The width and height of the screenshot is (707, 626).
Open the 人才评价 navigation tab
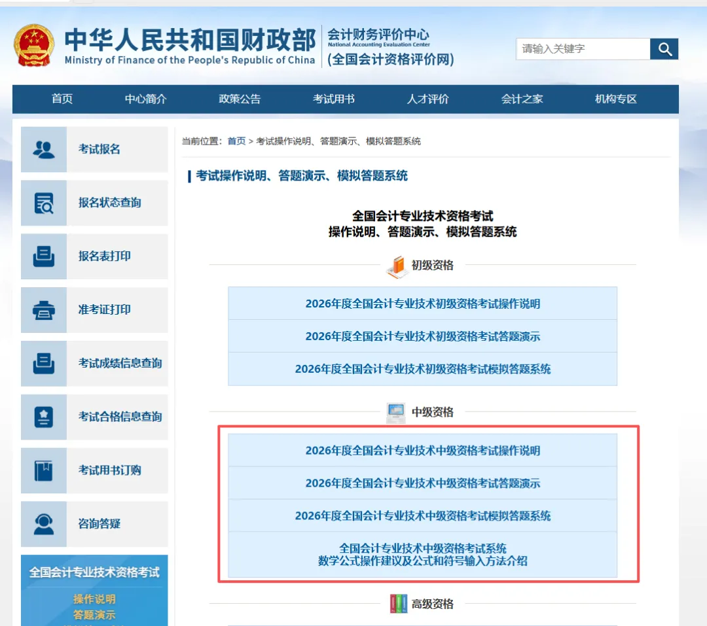(x=427, y=99)
